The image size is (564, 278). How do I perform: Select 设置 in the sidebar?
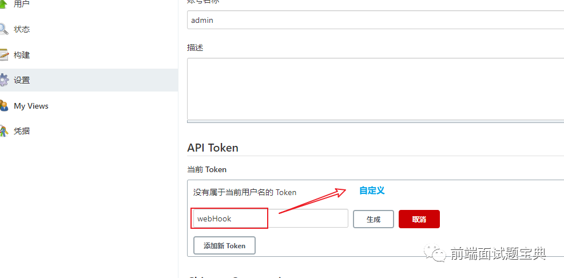pos(22,80)
